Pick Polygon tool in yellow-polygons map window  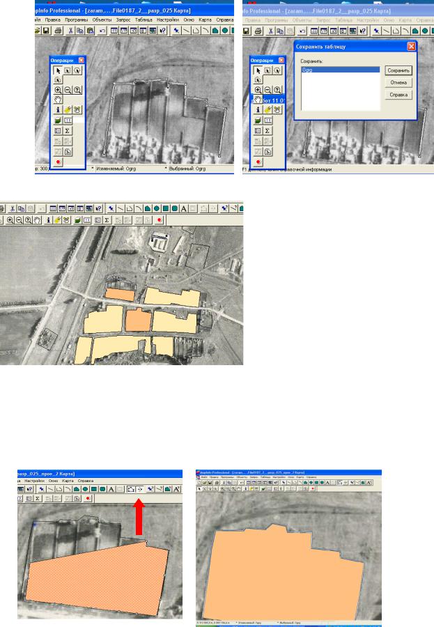point(148,209)
